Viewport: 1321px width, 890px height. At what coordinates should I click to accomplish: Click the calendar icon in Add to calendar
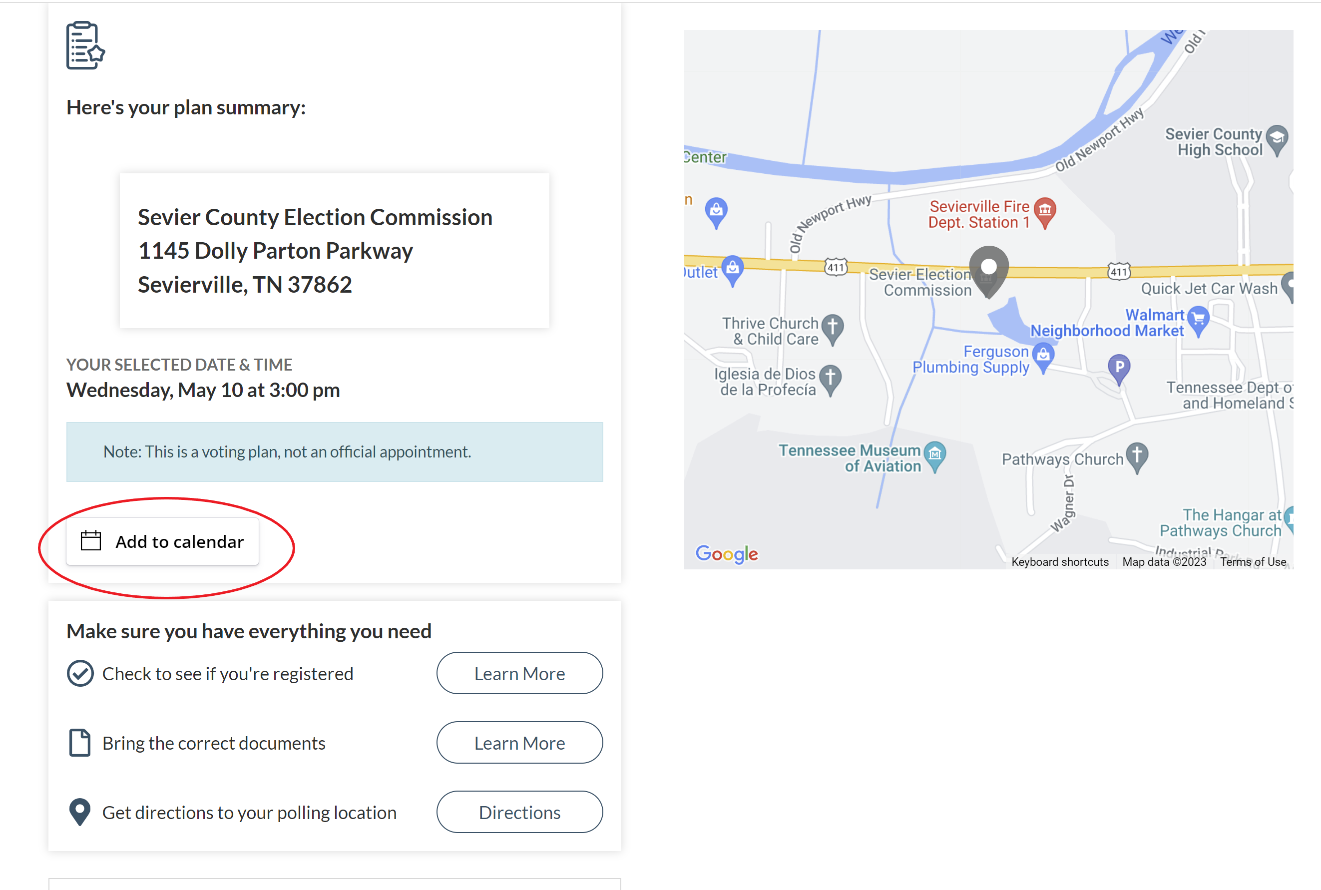[x=91, y=541]
